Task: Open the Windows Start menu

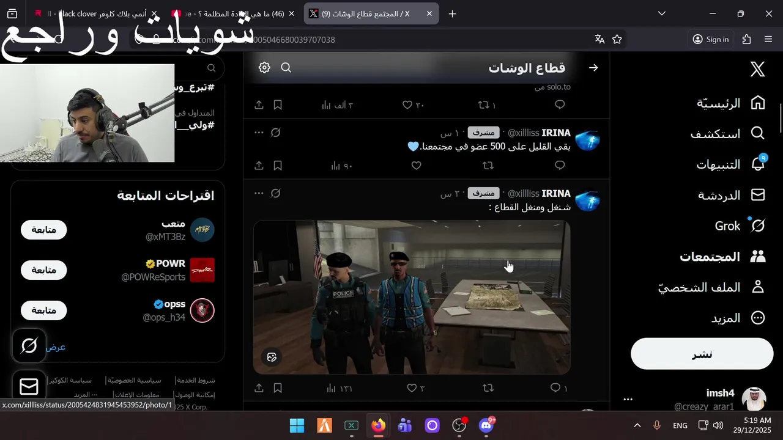Action: tap(297, 425)
